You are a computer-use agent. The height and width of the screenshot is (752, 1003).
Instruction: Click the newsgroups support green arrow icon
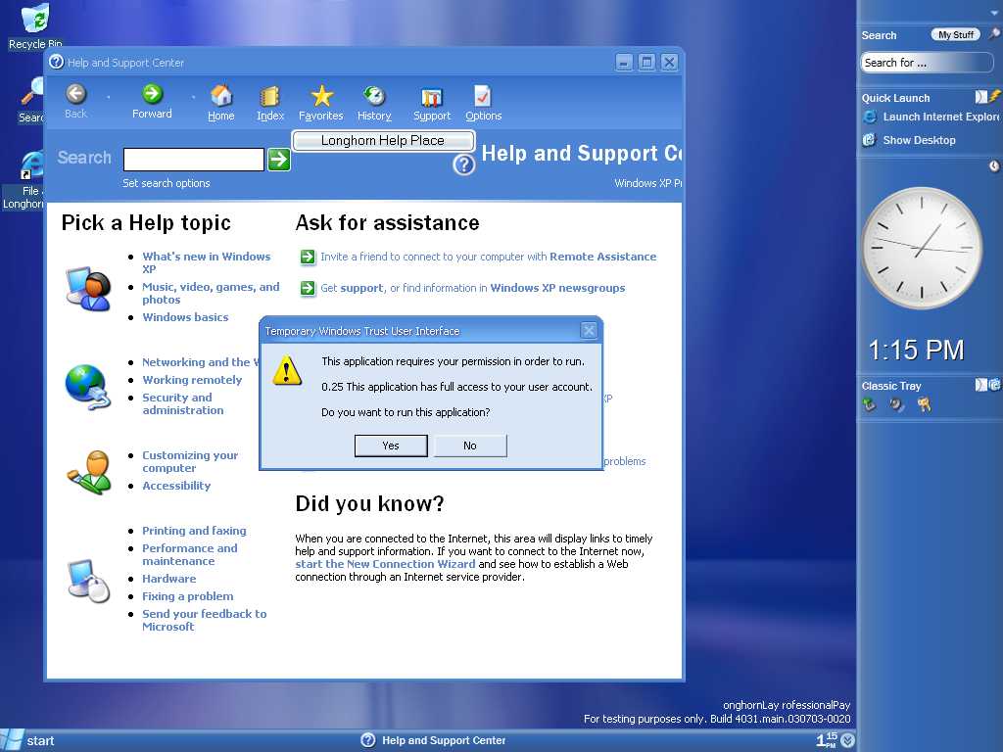(x=308, y=289)
